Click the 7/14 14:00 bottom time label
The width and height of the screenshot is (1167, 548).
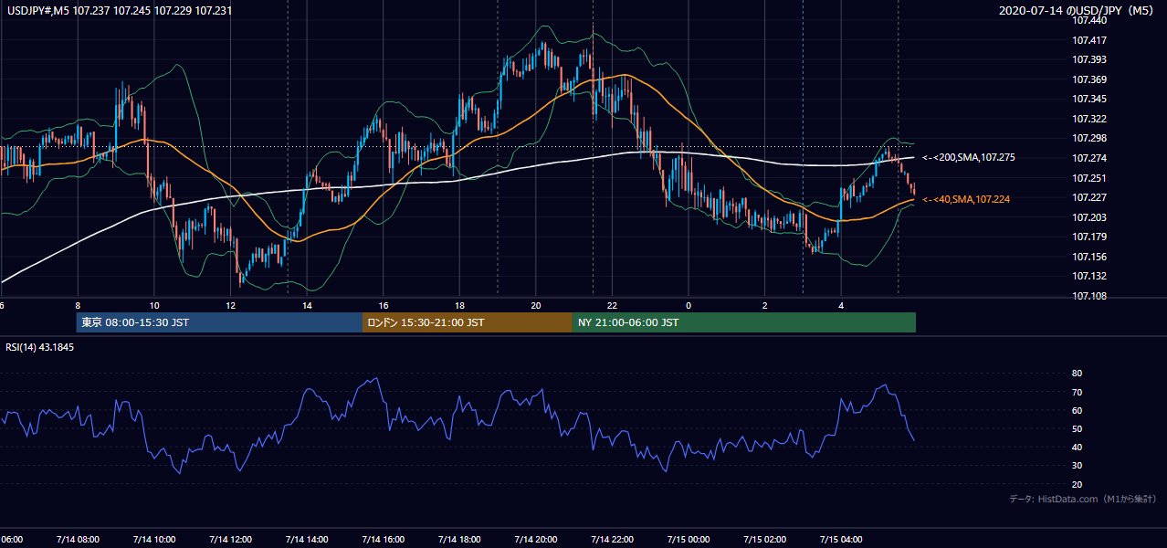pyautogui.click(x=307, y=539)
